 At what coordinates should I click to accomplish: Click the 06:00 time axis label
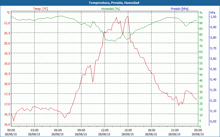tap(58, 130)
